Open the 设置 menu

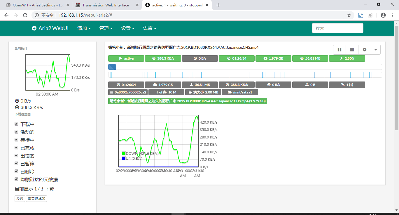pyautogui.click(x=128, y=28)
